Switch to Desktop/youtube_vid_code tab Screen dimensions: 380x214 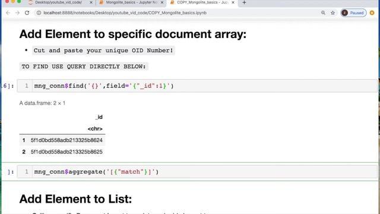[58, 2]
